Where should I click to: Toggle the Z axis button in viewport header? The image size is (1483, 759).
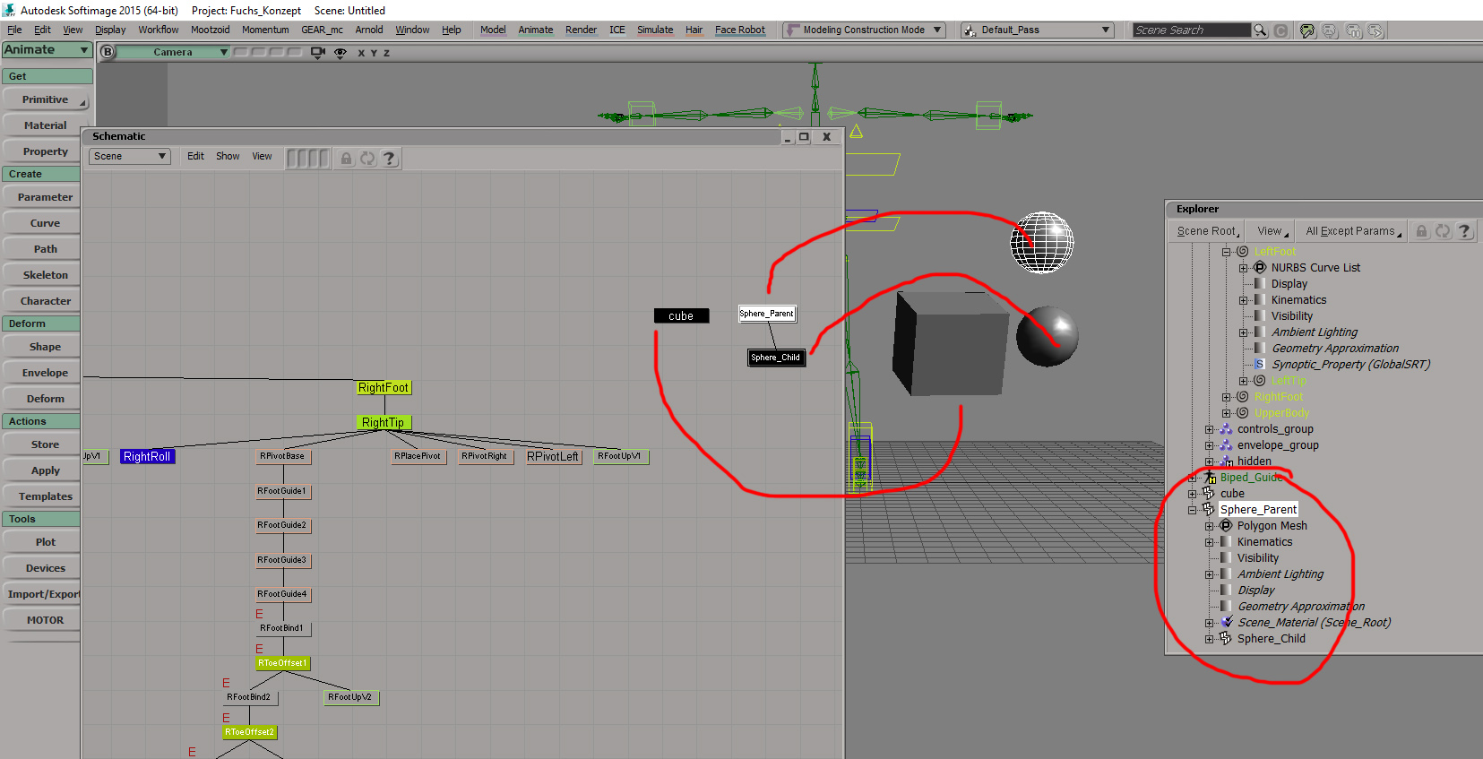(386, 53)
